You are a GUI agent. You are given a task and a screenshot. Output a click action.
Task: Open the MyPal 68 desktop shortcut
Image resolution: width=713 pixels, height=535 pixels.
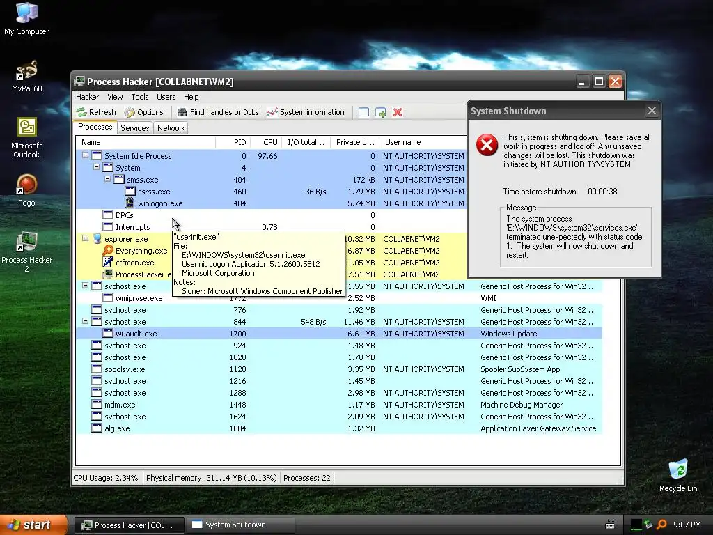point(26,76)
